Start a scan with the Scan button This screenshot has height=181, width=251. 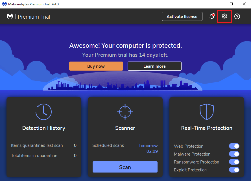pyautogui.click(x=125, y=167)
